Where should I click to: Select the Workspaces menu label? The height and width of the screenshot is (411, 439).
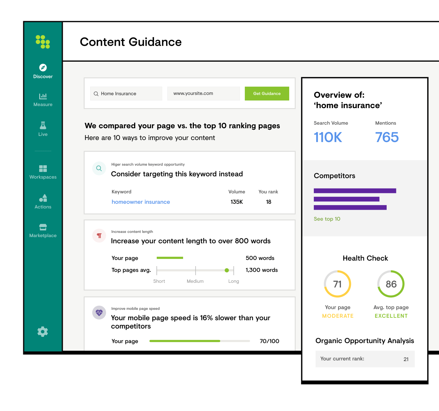(43, 177)
